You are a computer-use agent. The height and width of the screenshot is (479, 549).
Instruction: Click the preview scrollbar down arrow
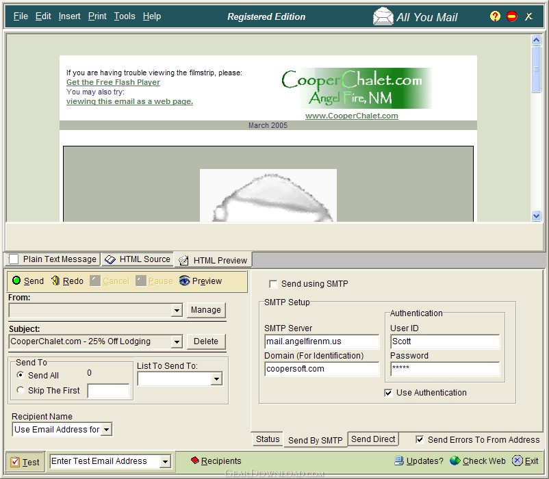coord(536,216)
